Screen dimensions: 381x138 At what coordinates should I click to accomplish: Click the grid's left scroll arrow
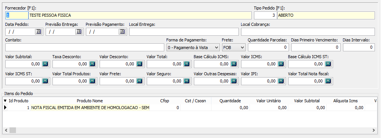click(6, 130)
